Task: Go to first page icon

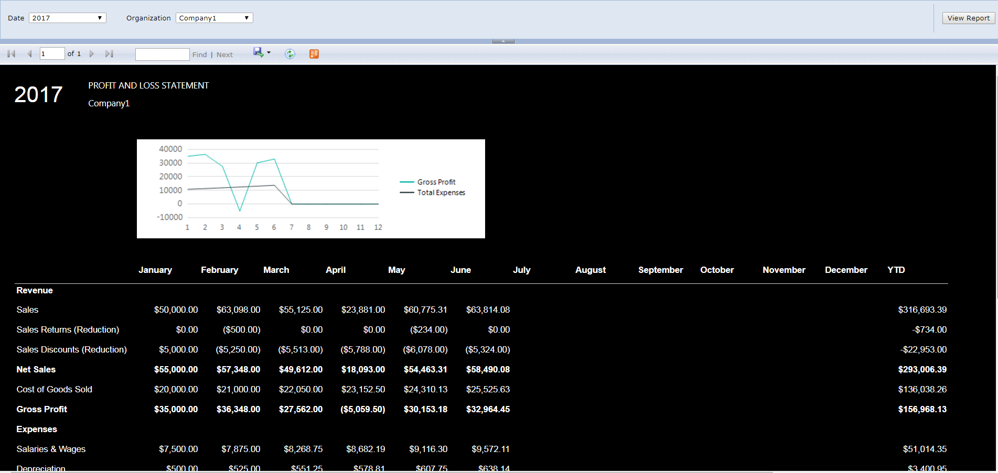Action: pos(11,54)
